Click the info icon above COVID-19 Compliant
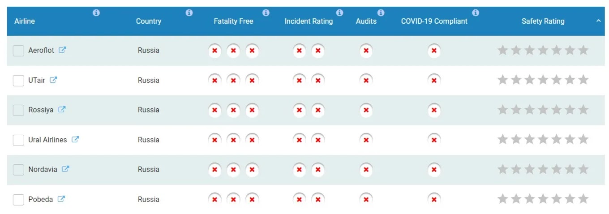 tap(476, 13)
